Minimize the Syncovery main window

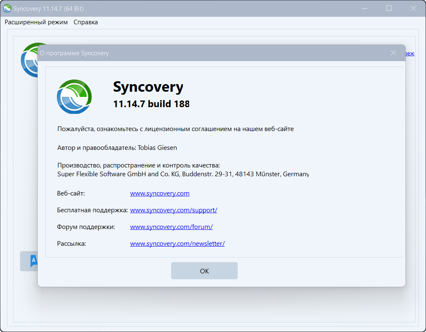(364, 8)
